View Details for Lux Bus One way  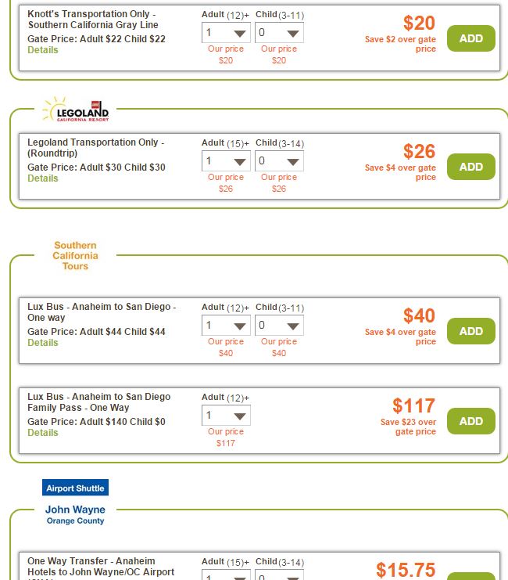43,343
